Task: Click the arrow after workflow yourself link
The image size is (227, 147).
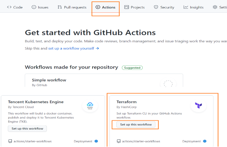Action: click(x=97, y=48)
